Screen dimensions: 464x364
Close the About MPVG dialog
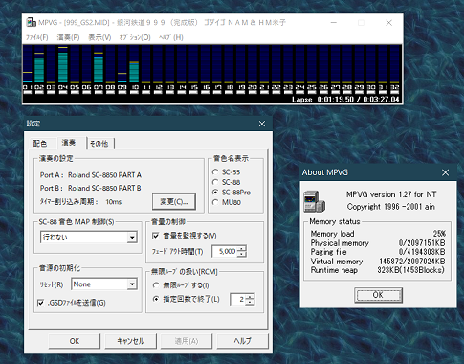coord(445,172)
